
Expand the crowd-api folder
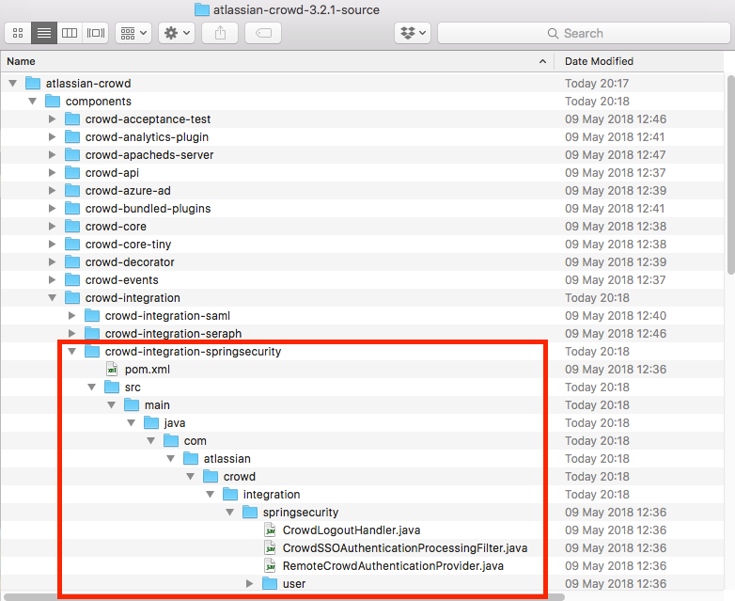(52, 173)
